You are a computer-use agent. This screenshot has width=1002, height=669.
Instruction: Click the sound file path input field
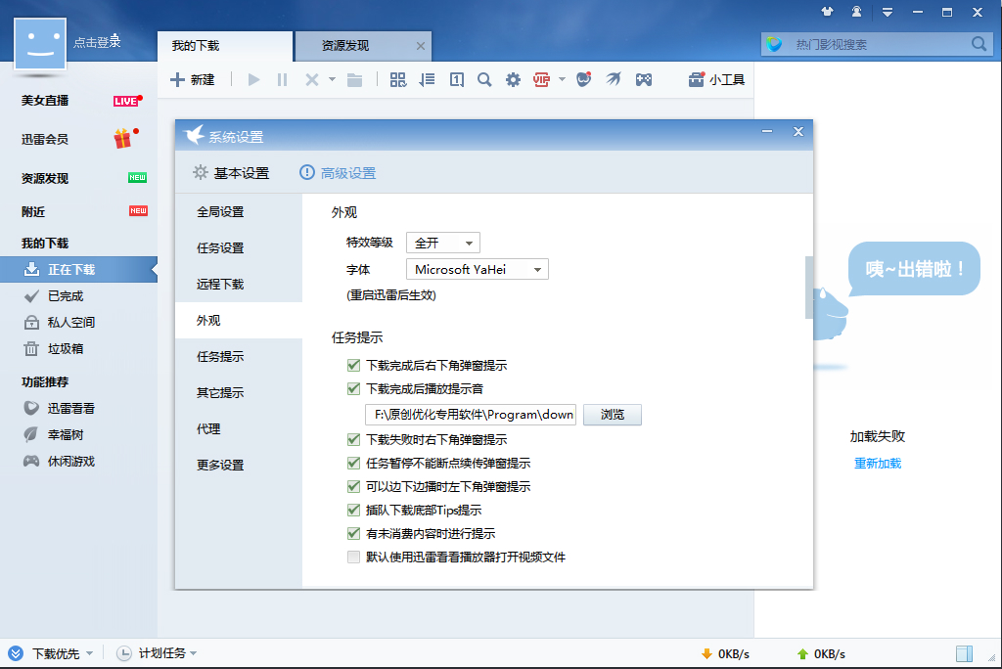click(x=470, y=415)
